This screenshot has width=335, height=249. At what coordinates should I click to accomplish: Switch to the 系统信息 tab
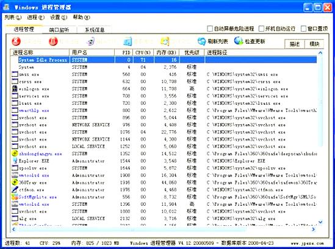(95, 30)
